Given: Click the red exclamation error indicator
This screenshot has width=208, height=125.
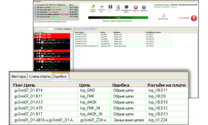Looking at the screenshot, I should tap(194, 18).
